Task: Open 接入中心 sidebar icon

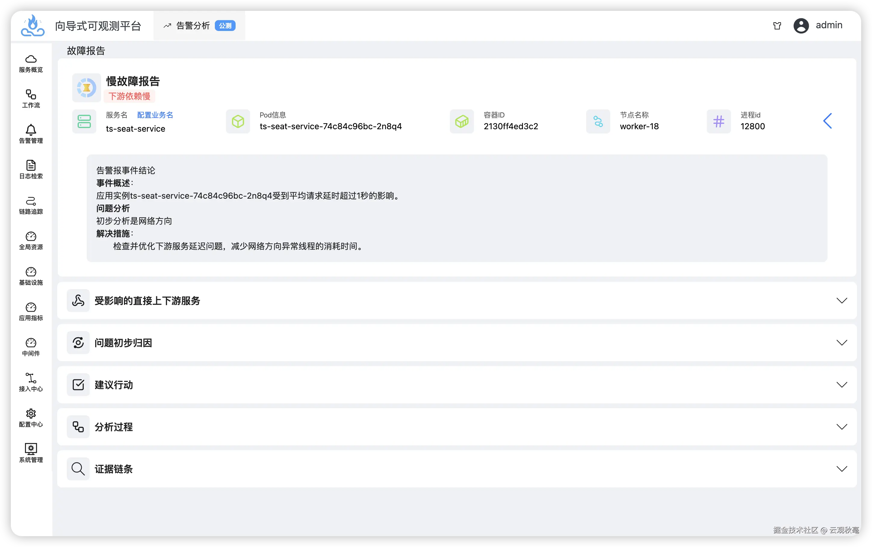Action: pyautogui.click(x=31, y=378)
